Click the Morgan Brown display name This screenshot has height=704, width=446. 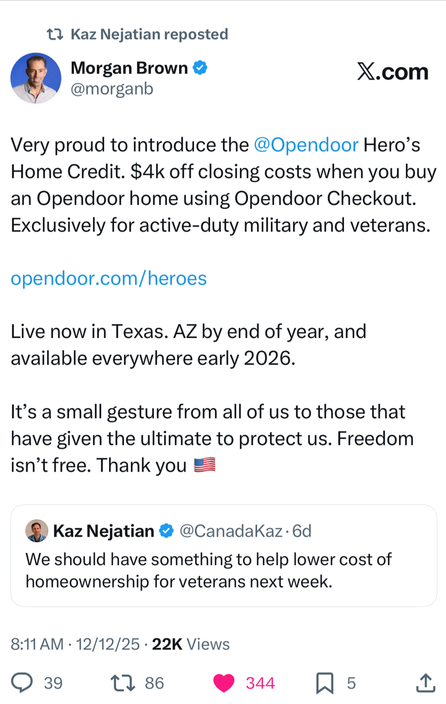coord(129,68)
